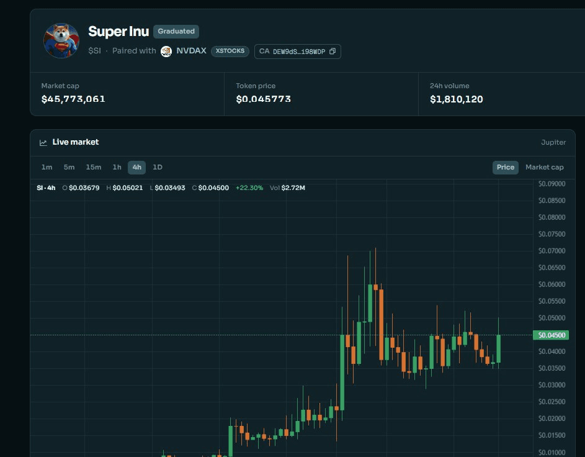This screenshot has height=457, width=585.
Task: Click the green $0.04500 current price label
Action: 551,335
